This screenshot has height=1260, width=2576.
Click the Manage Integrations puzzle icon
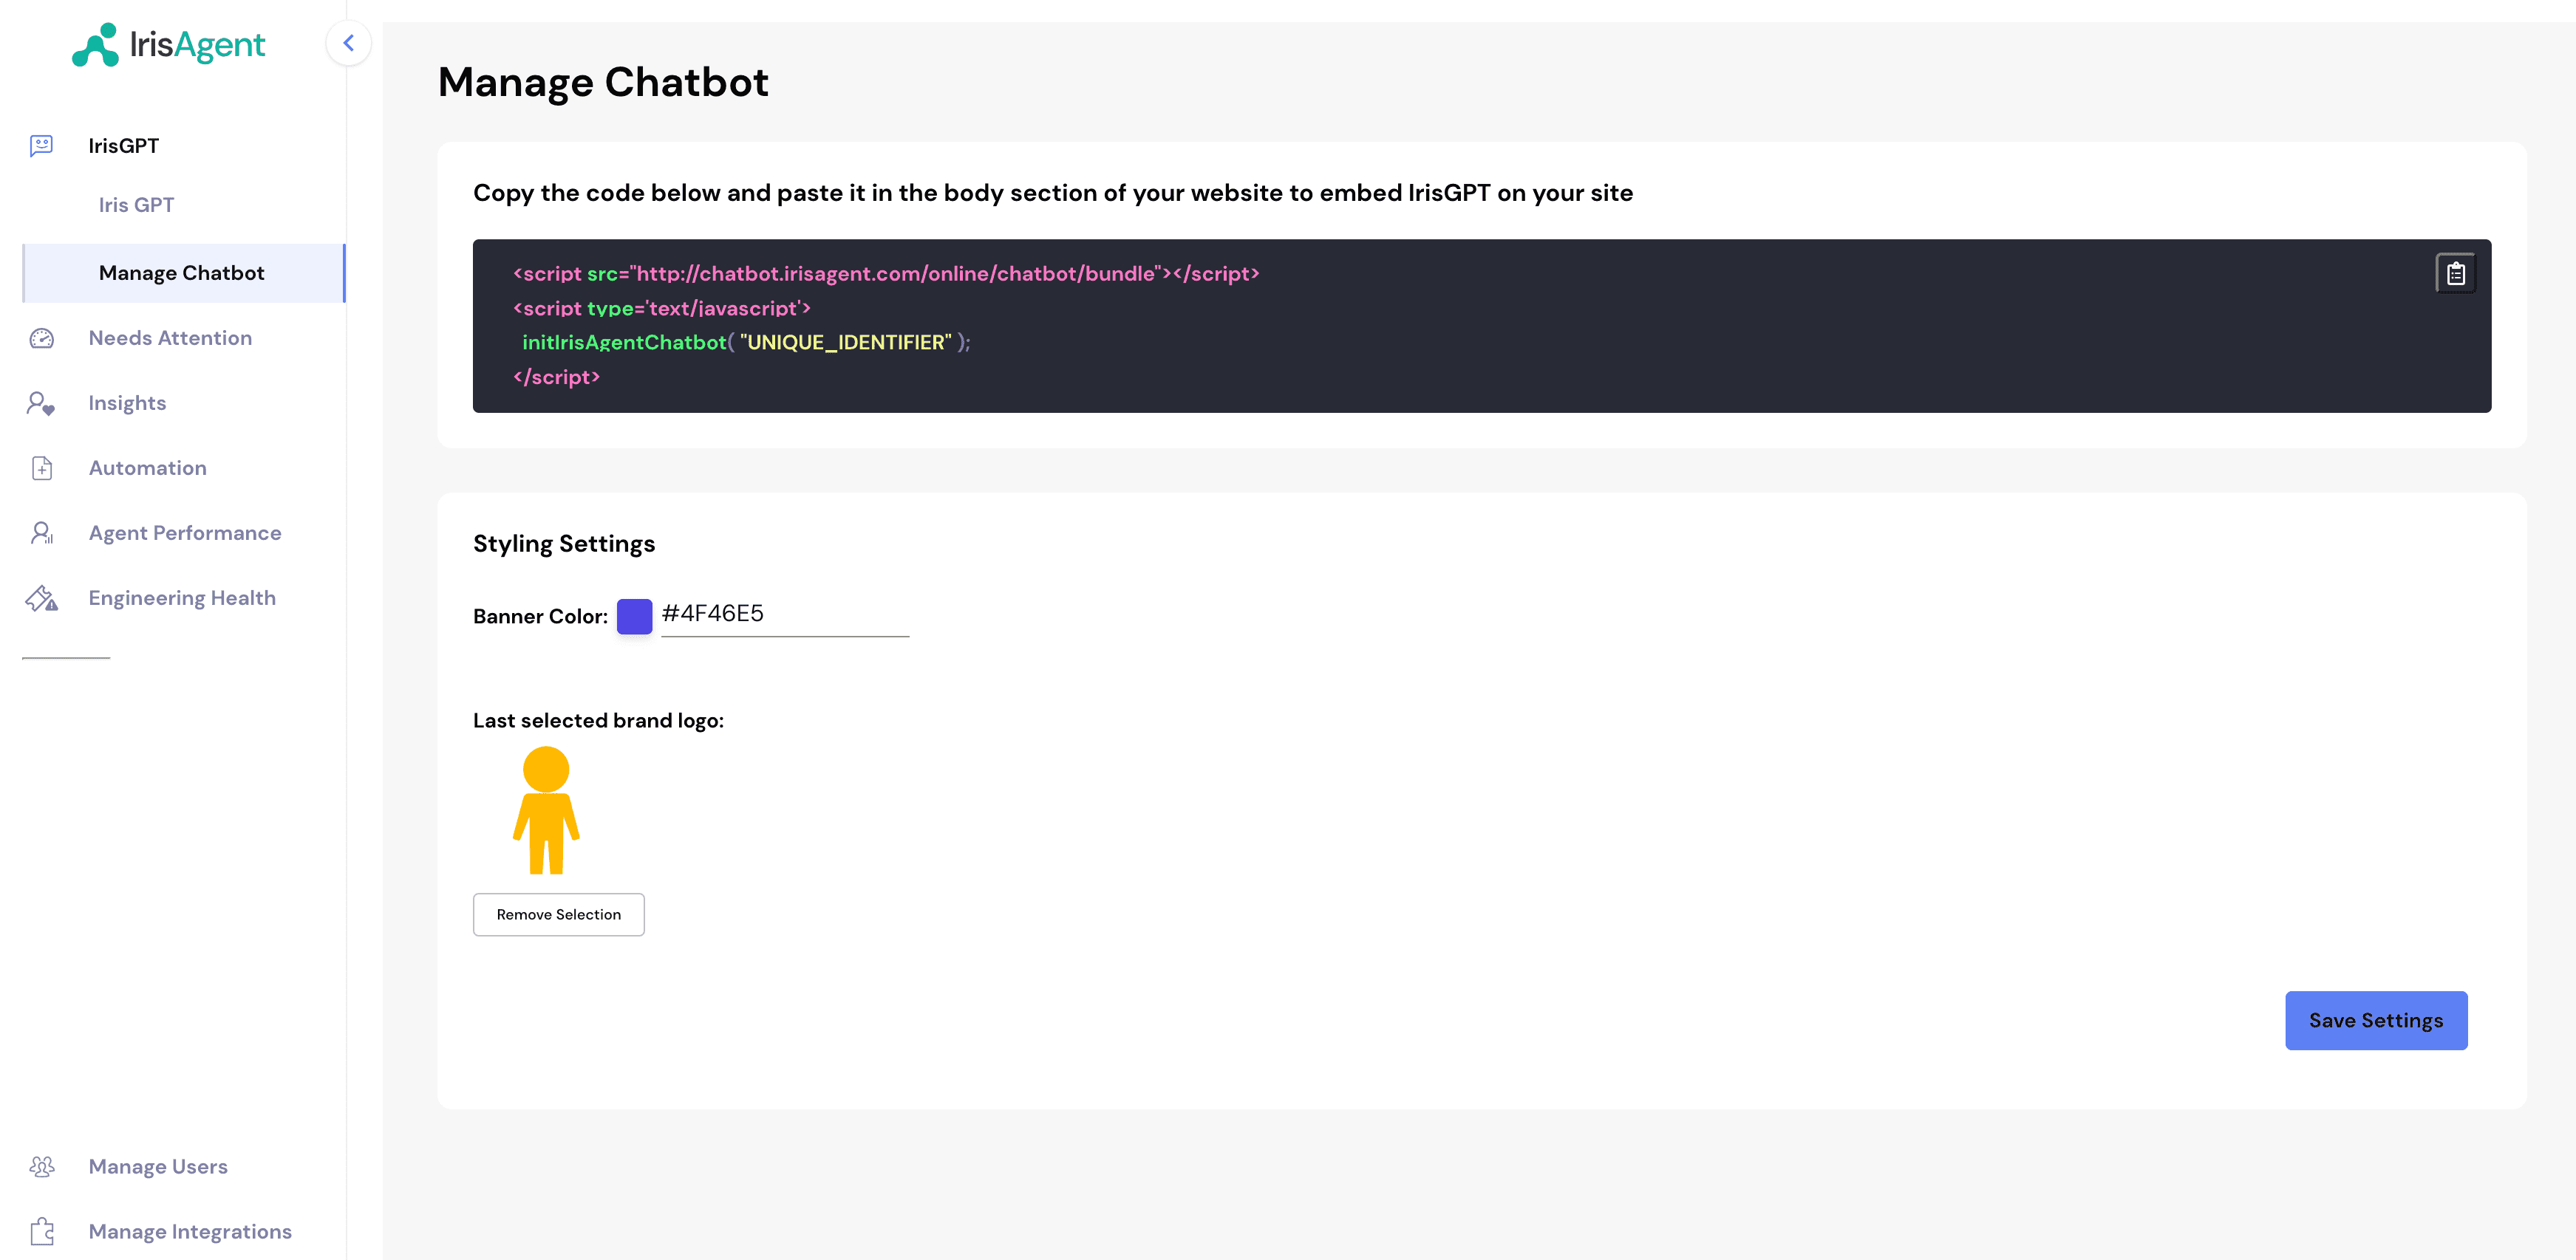43,1231
